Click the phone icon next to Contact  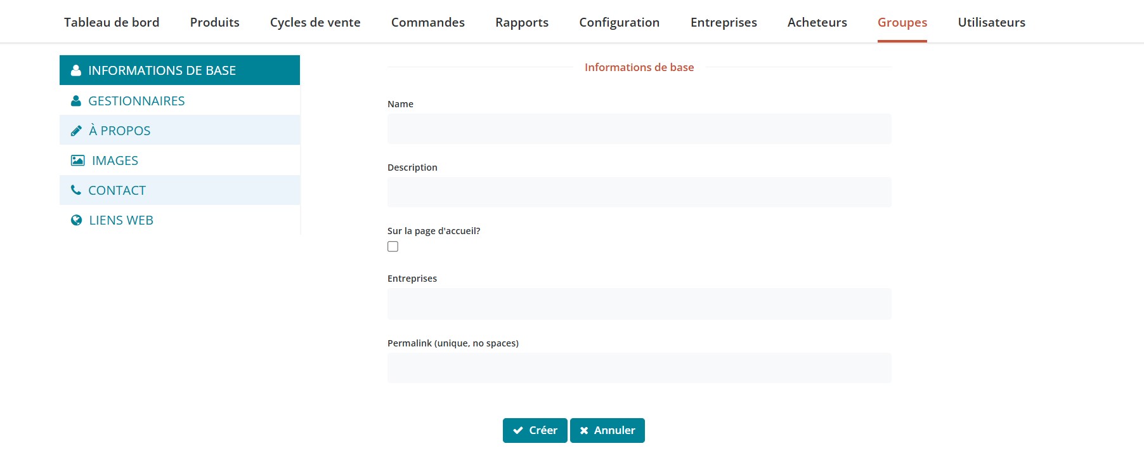pyautogui.click(x=76, y=190)
